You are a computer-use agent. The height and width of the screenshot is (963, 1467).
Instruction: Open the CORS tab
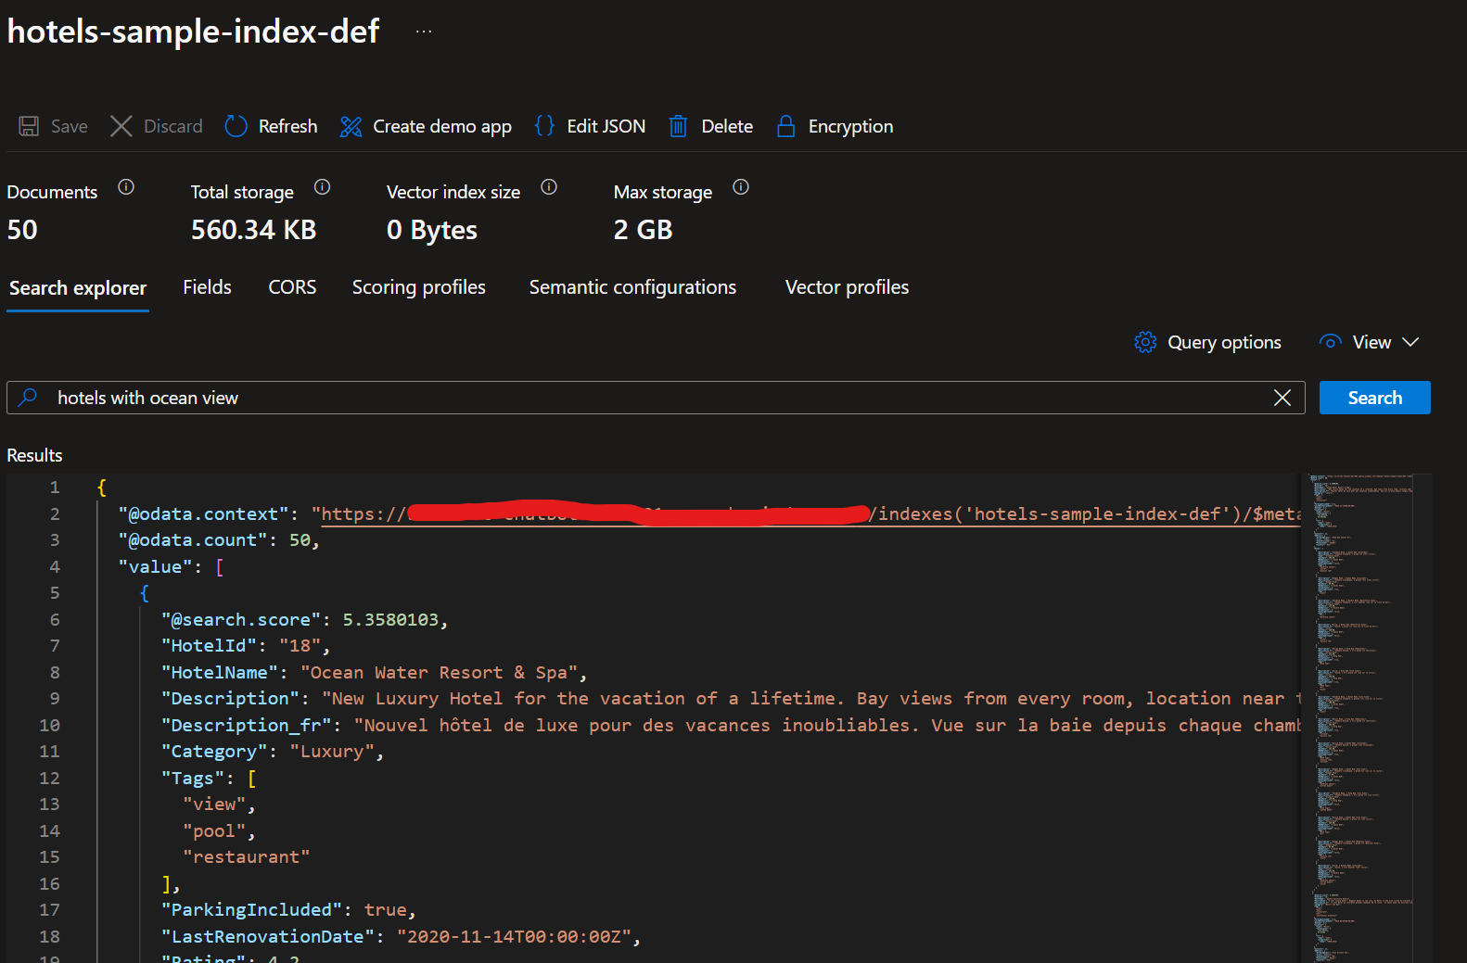click(x=292, y=287)
